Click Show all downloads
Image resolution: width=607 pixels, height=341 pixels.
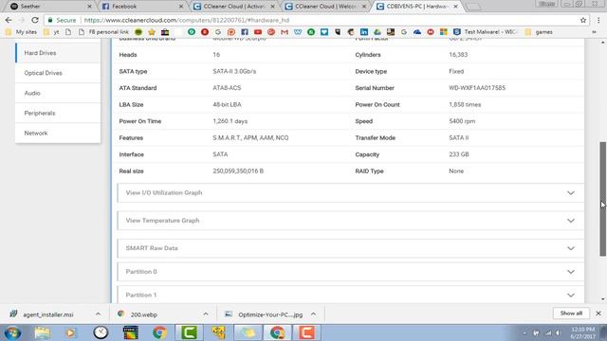pyautogui.click(x=571, y=314)
